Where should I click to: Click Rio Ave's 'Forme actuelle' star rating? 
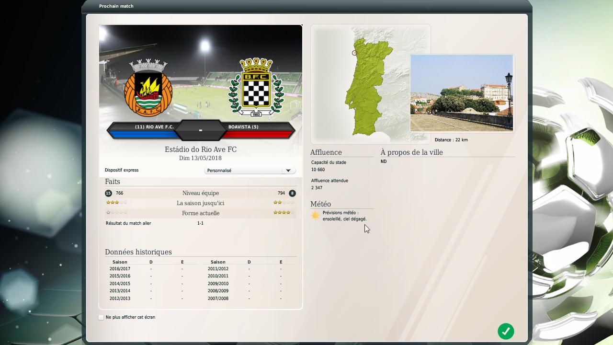pyautogui.click(x=116, y=213)
